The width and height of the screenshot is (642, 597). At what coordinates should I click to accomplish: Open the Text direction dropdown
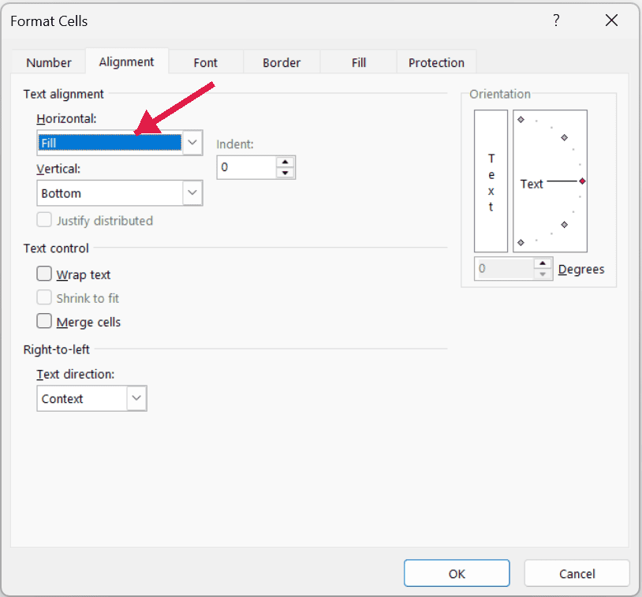pyautogui.click(x=138, y=398)
